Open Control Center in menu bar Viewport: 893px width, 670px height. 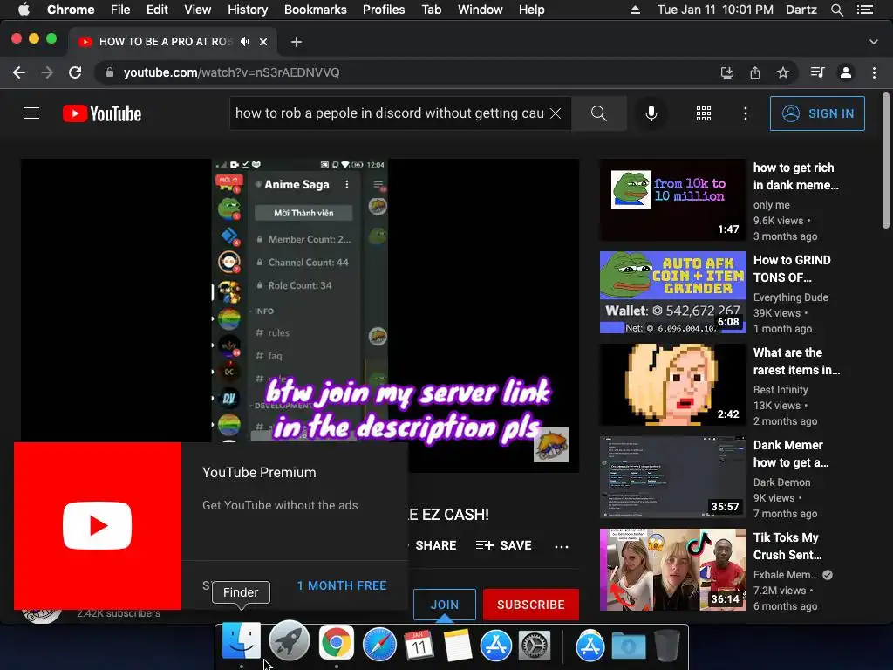click(865, 10)
